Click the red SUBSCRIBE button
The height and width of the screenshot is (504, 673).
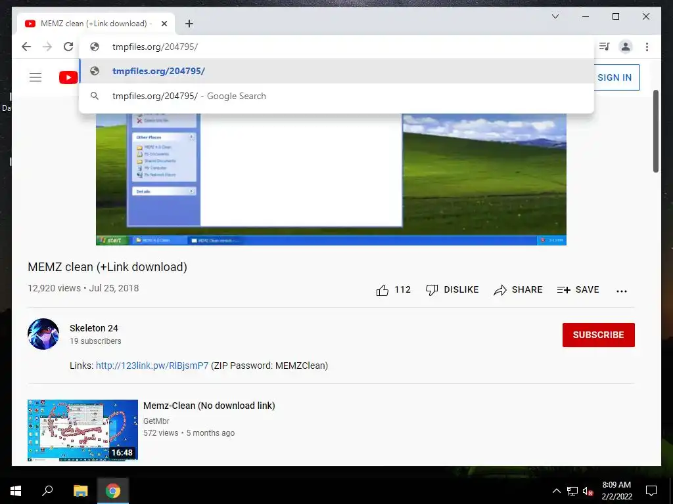[598, 335]
